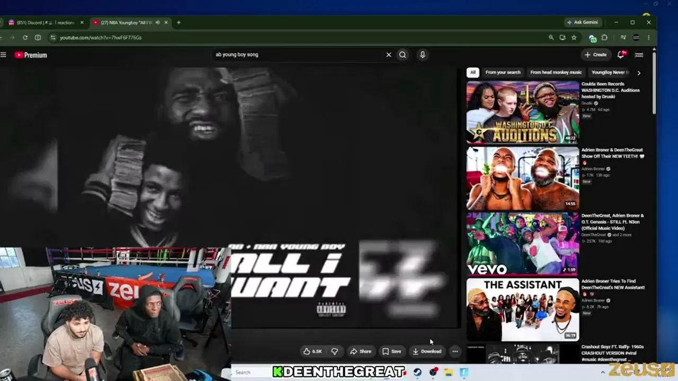Bookmark this page with the star
This screenshot has width=678, height=381.
click(574, 38)
